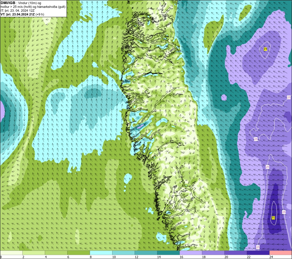This screenshot has width=292, height=259.
Task: Select the 18–20 m/s purple legend swatch
Action: pos(213,253)
